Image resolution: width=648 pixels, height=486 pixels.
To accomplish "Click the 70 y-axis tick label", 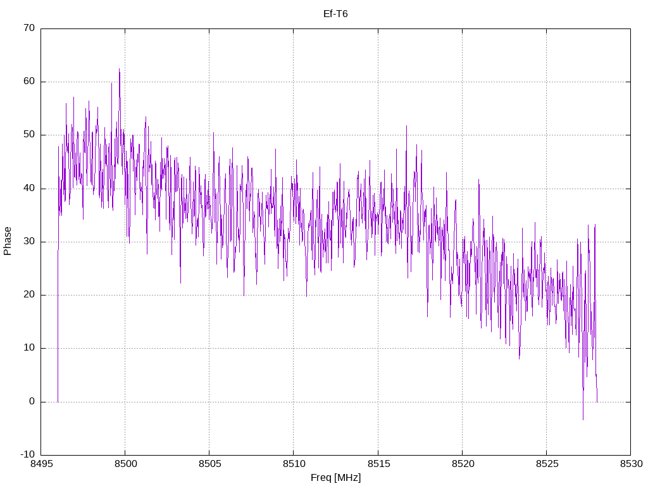I will coord(29,28).
